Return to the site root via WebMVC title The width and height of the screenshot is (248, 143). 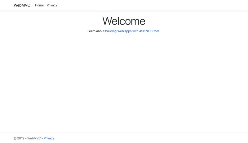tap(22, 5)
